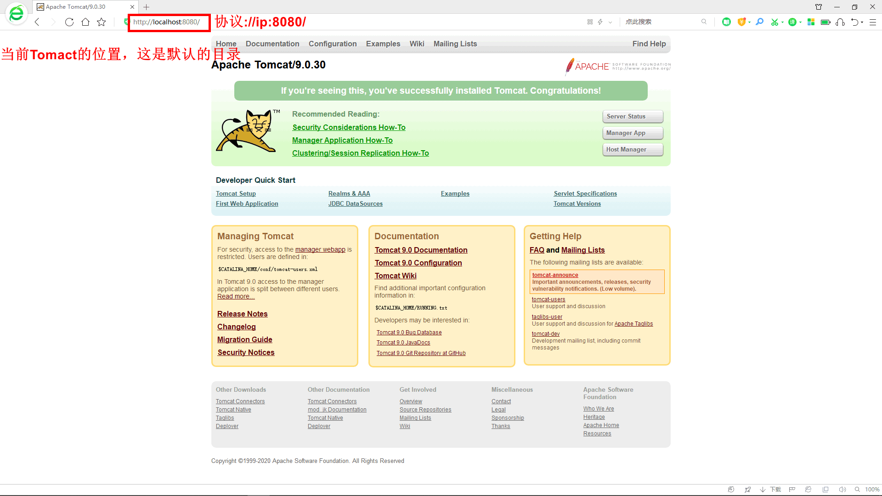Open the blue key password manager icon
Viewport: 882px width, 496px height.
pos(759,22)
